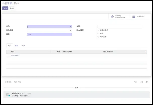Open the Routing Performance stat button
This screenshot has width=153, height=105.
coord(119,16)
